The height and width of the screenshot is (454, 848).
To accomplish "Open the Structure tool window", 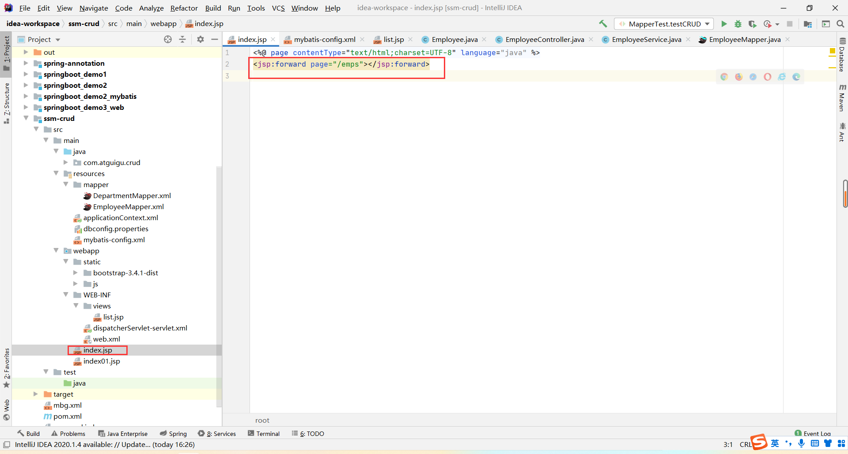I will coord(6,103).
